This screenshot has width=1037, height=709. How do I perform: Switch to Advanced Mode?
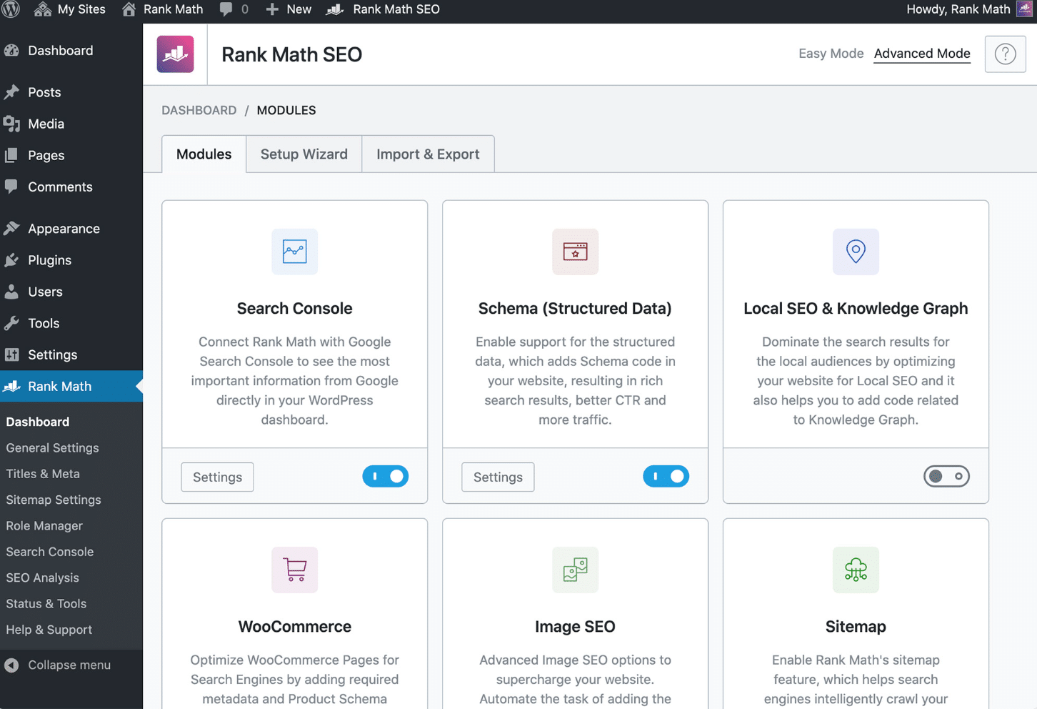[922, 54]
